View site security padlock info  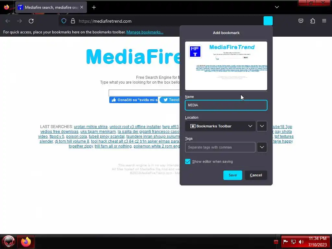(73, 21)
